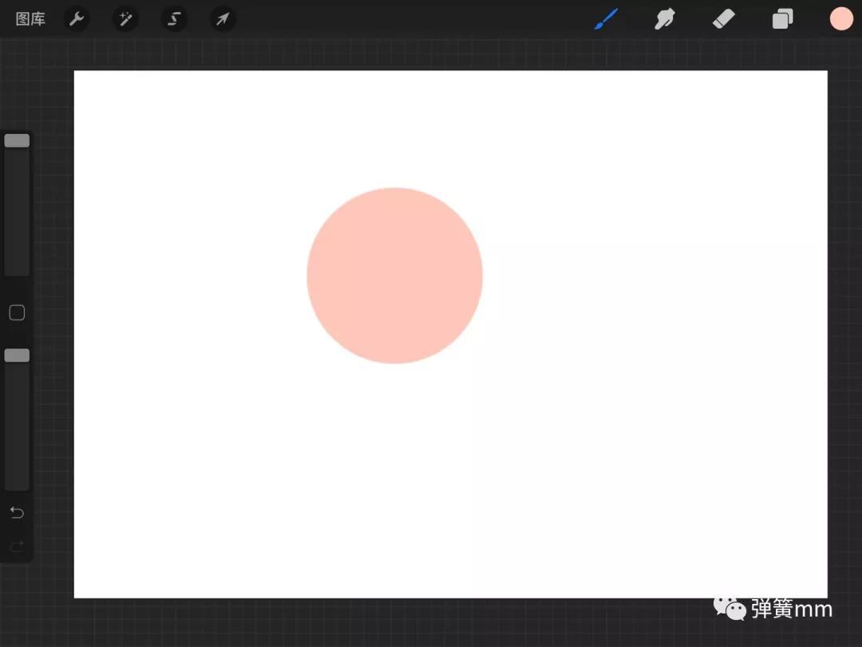The width and height of the screenshot is (862, 647).
Task: Tap the square Modify button in sidebar
Action: 17,312
